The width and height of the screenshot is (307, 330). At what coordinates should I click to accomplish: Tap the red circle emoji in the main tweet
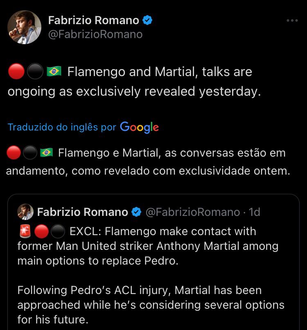point(16,72)
